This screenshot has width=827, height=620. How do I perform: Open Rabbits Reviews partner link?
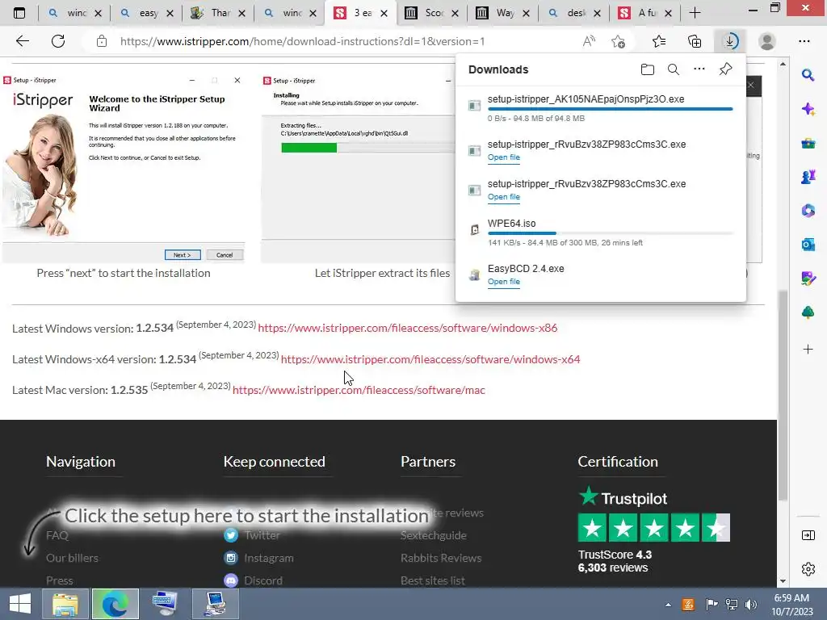pyautogui.click(x=441, y=558)
